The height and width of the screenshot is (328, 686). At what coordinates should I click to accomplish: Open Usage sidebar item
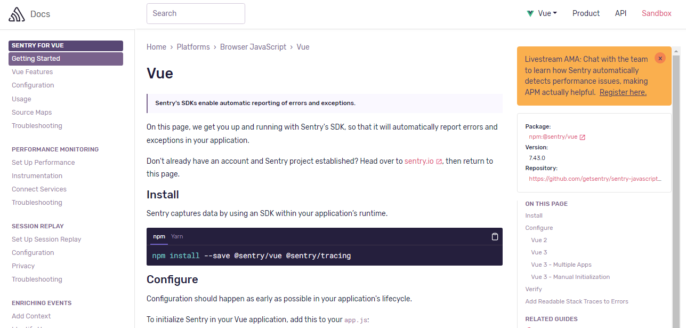[21, 99]
